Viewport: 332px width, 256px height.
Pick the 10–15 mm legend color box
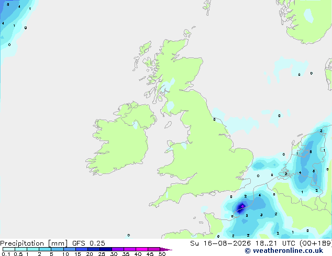click(x=70, y=249)
